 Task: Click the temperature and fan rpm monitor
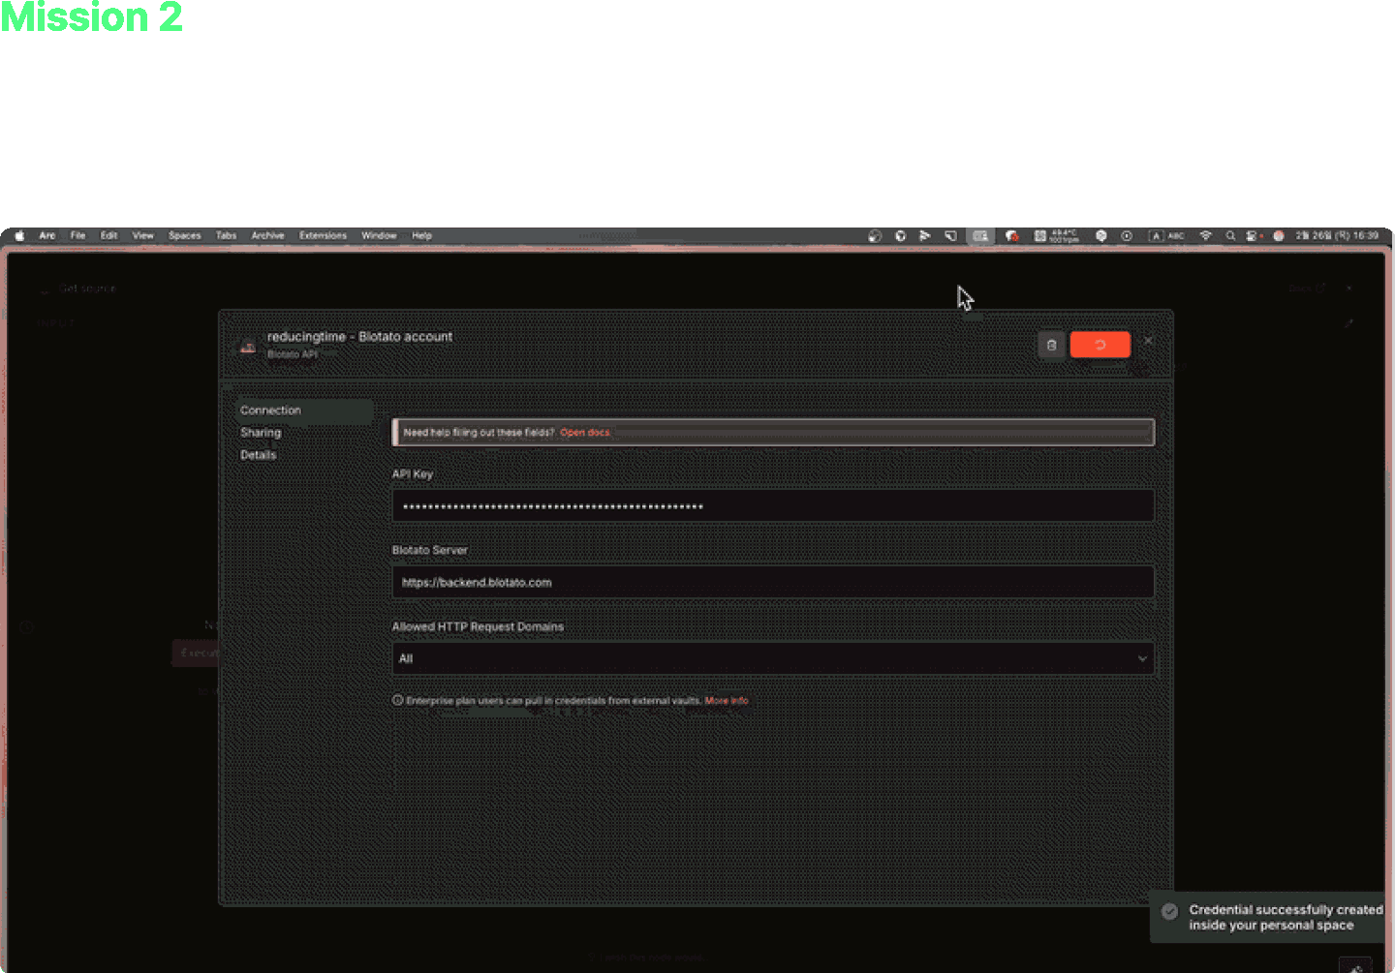tap(1056, 235)
